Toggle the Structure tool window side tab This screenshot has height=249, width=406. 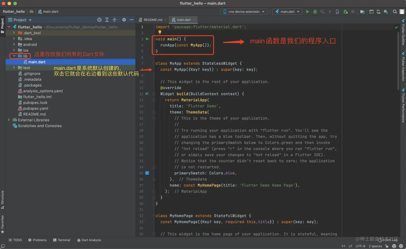pos(2,200)
